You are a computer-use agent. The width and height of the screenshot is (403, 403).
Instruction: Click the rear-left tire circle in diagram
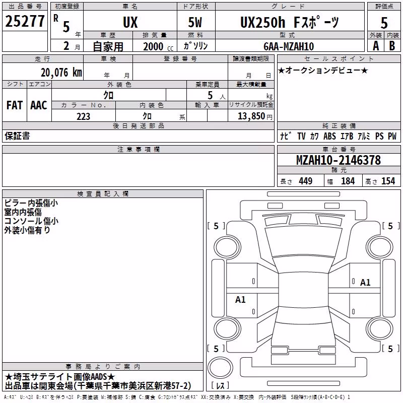pyautogui.click(x=227, y=329)
